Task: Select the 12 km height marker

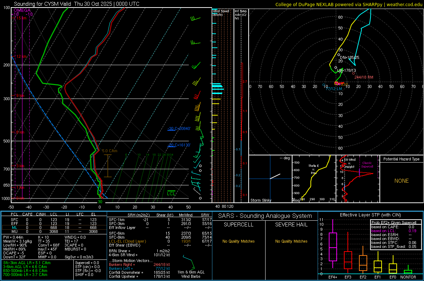Action: (x=21, y=56)
